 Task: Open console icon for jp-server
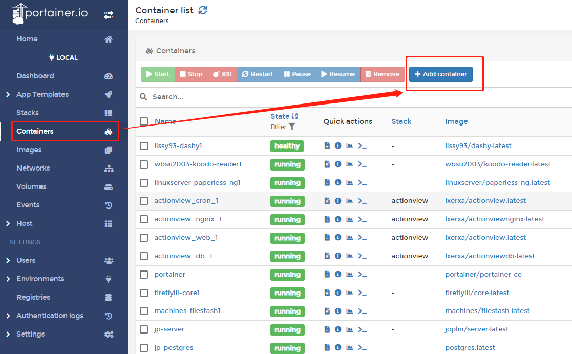pos(362,329)
